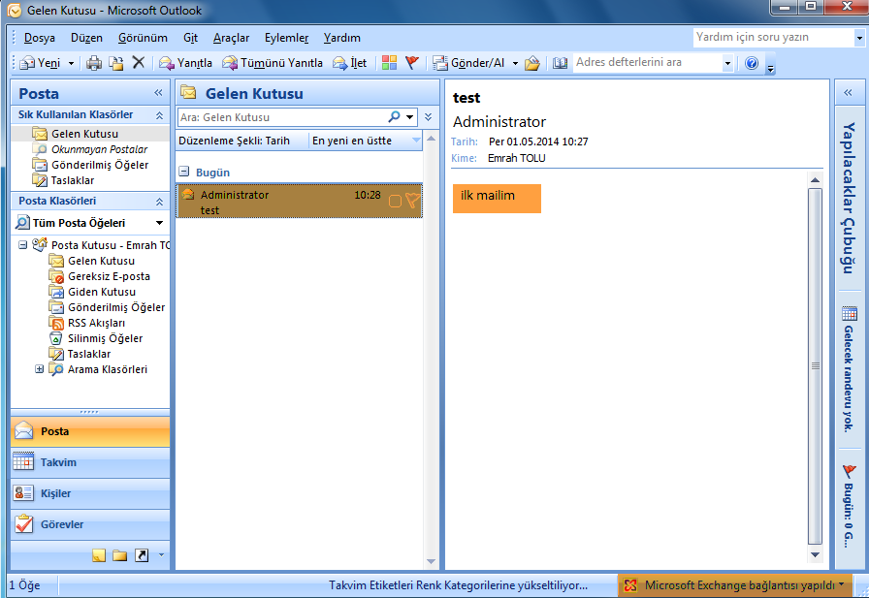The image size is (869, 598).
Task: Open the Tüm Posta Öğeleri dropdown
Action: pyautogui.click(x=160, y=223)
